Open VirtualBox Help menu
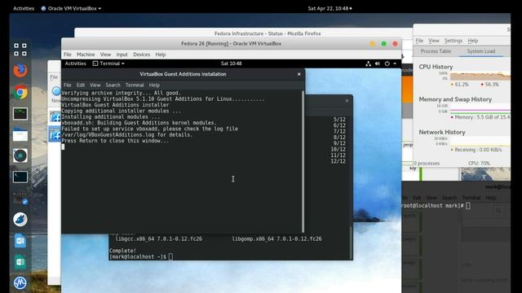 [161, 55]
